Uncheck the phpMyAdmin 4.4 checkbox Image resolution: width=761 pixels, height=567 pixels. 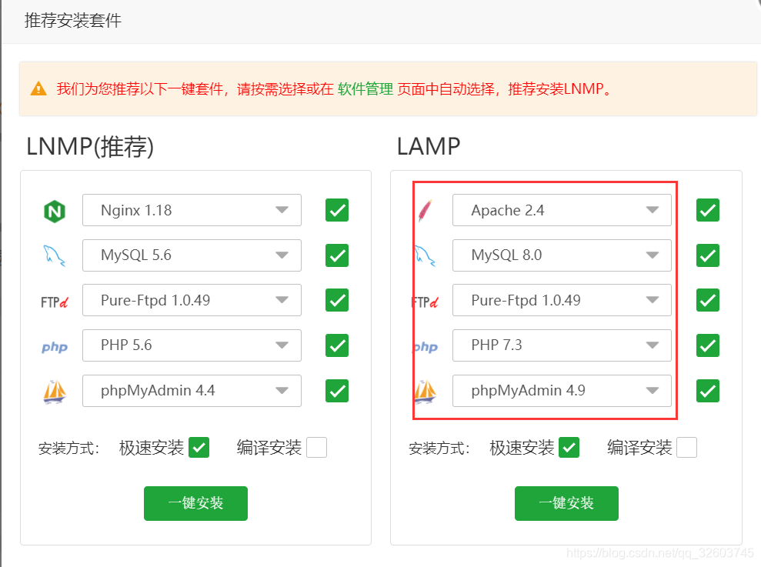(x=337, y=391)
